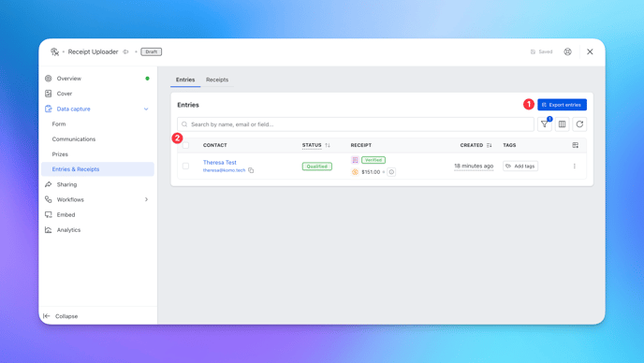Click Add tags for Theresa Test
644x363 pixels.
[520, 166]
